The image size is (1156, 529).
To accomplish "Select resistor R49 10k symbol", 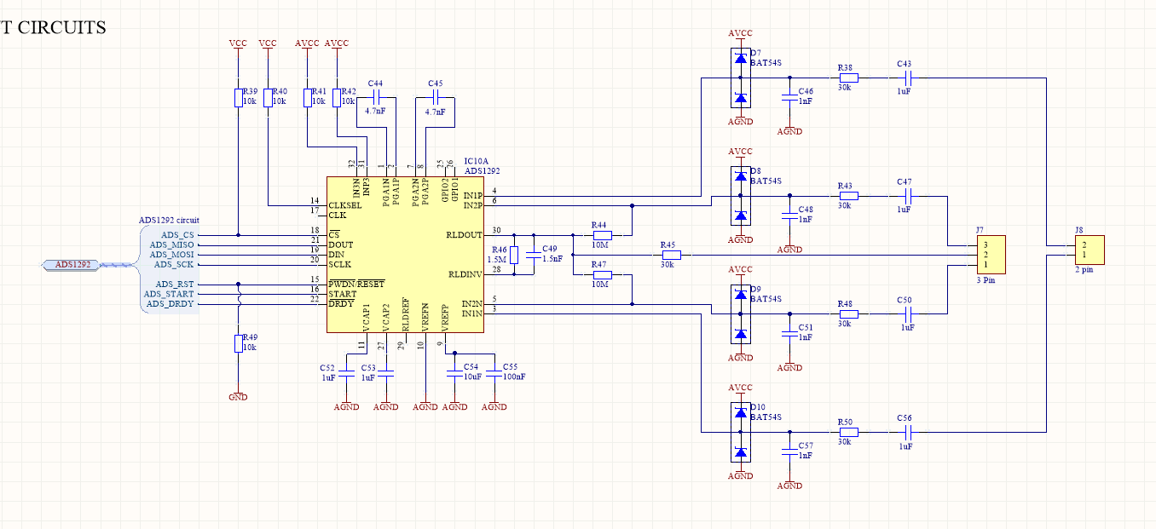I will [239, 343].
